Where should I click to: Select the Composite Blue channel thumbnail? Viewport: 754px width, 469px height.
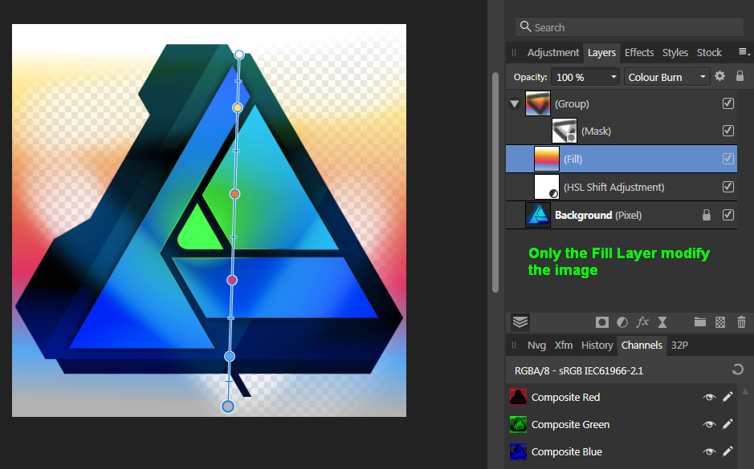tap(518, 451)
